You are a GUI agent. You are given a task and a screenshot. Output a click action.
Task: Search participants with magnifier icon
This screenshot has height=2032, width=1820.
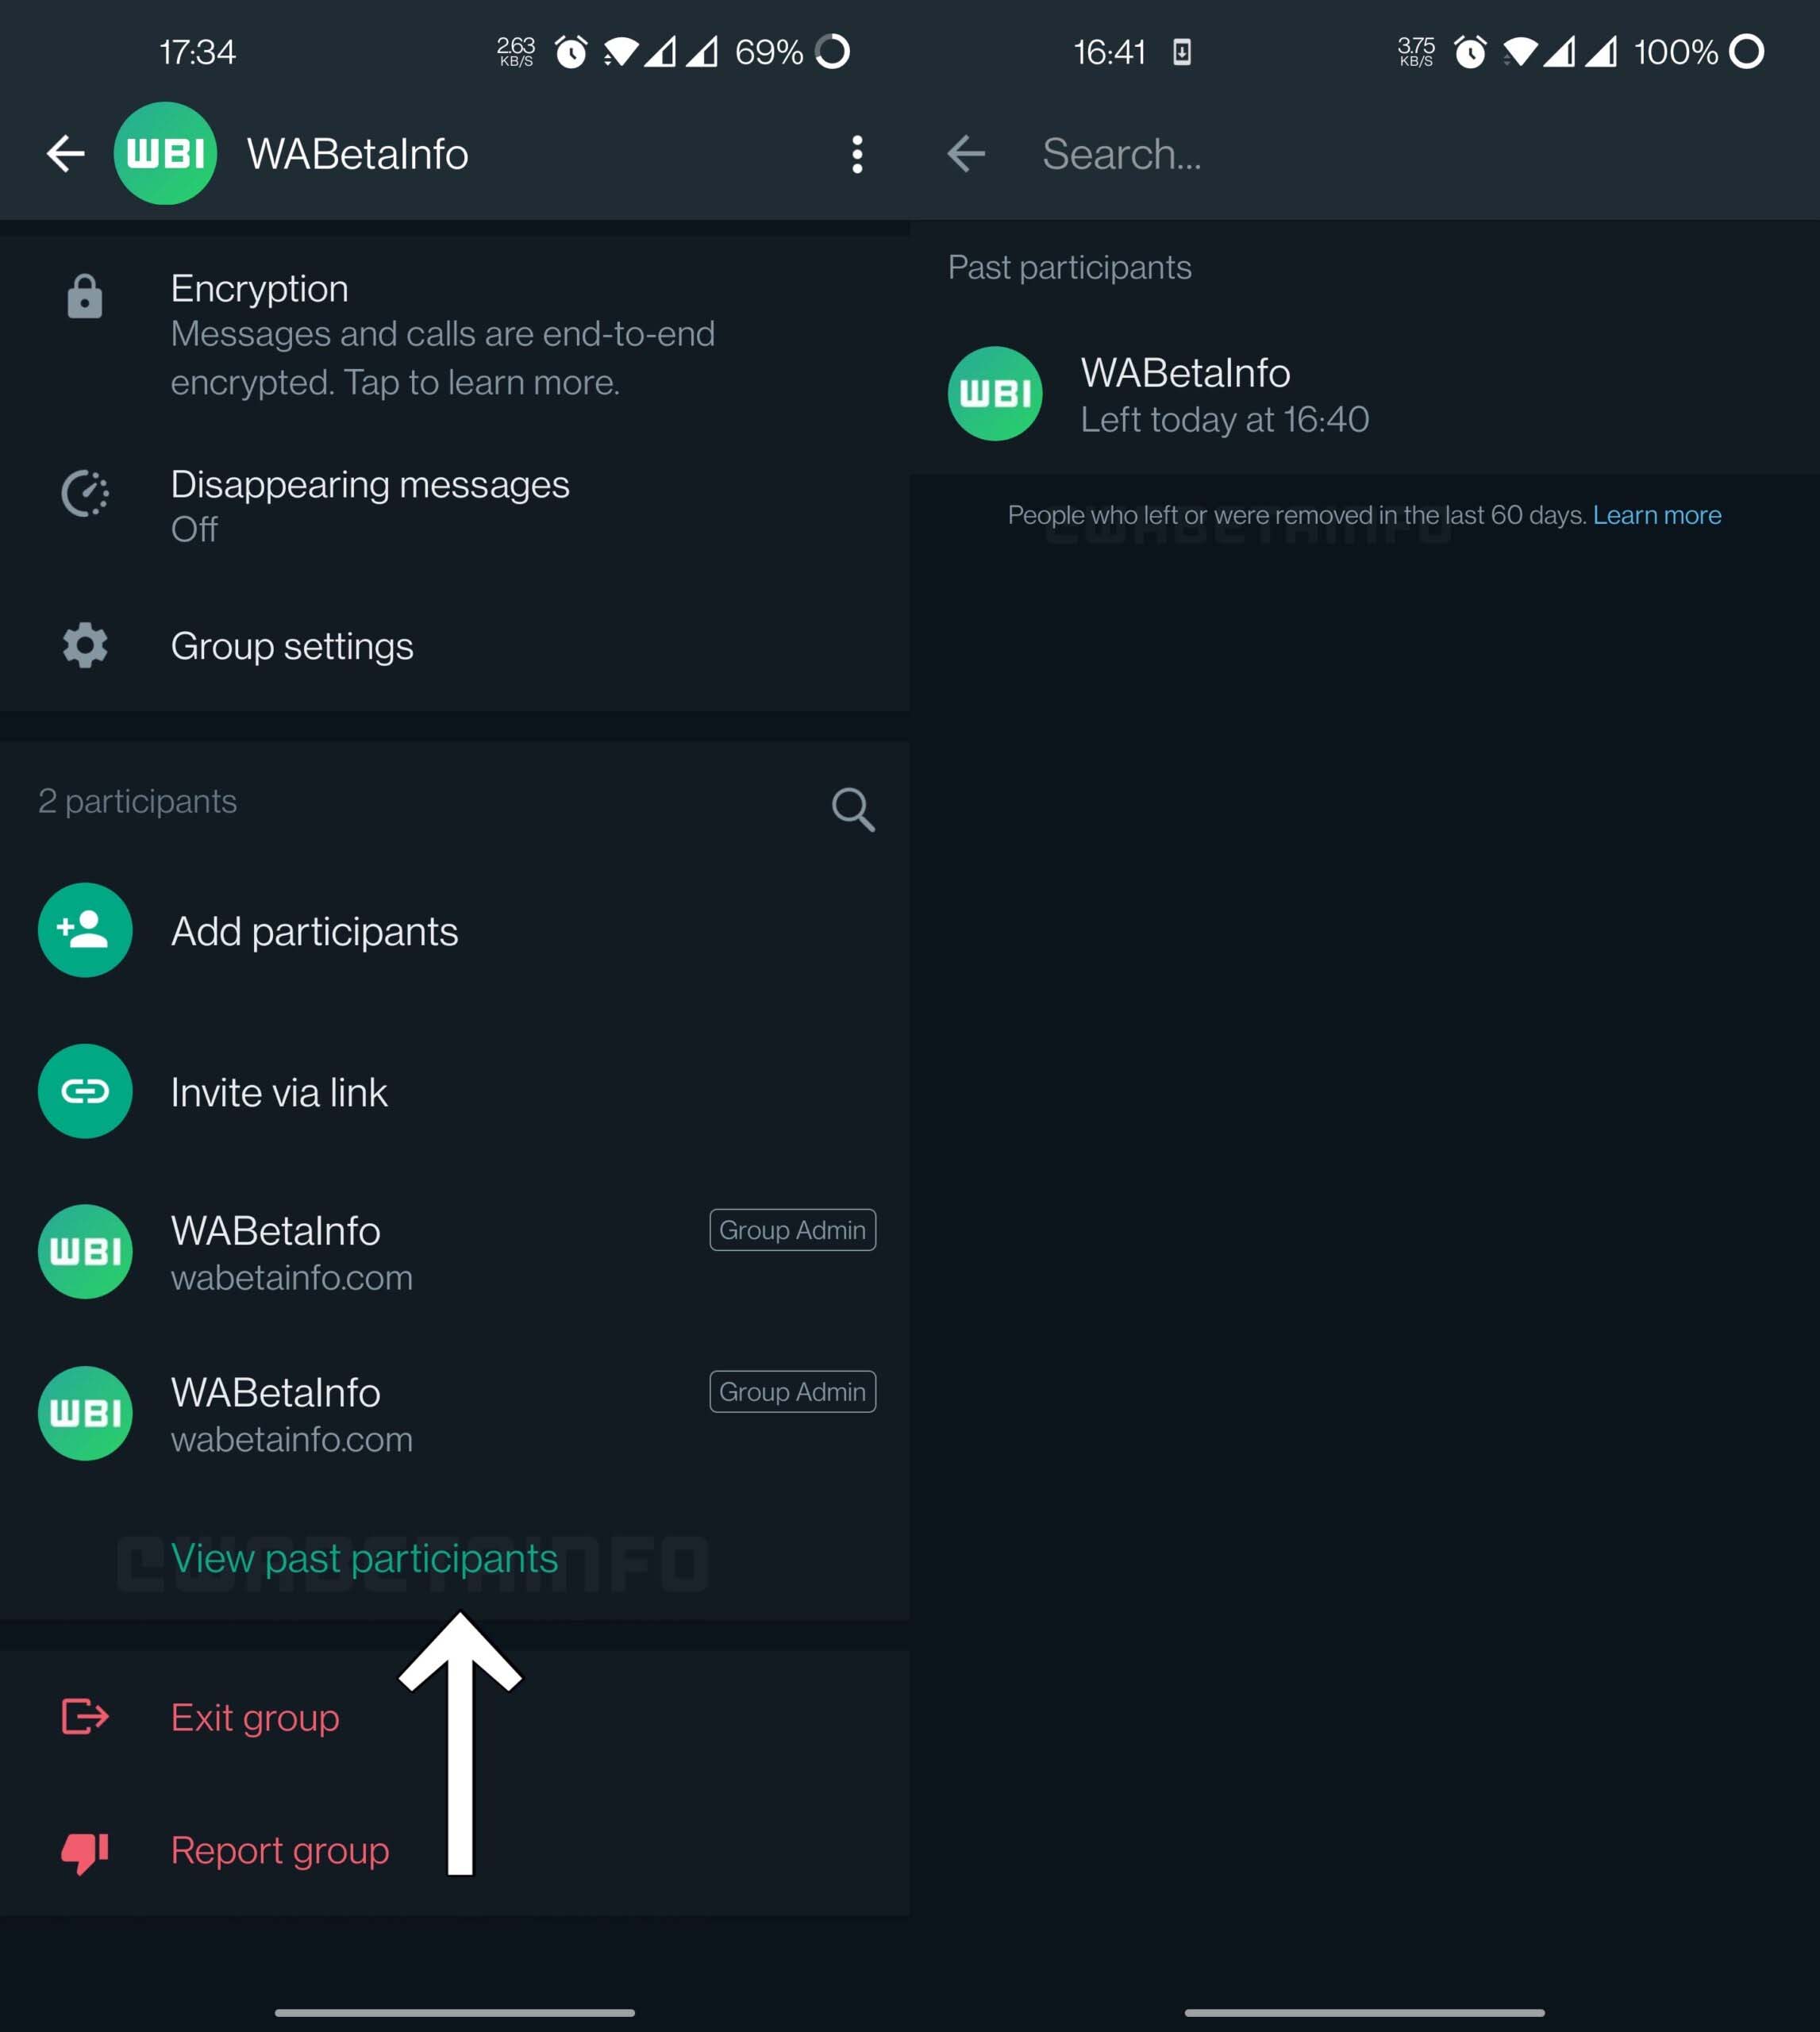click(x=852, y=808)
